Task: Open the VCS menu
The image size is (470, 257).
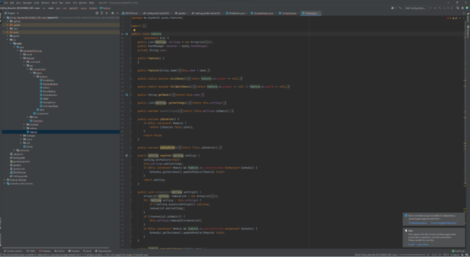Action: [x=75, y=3]
